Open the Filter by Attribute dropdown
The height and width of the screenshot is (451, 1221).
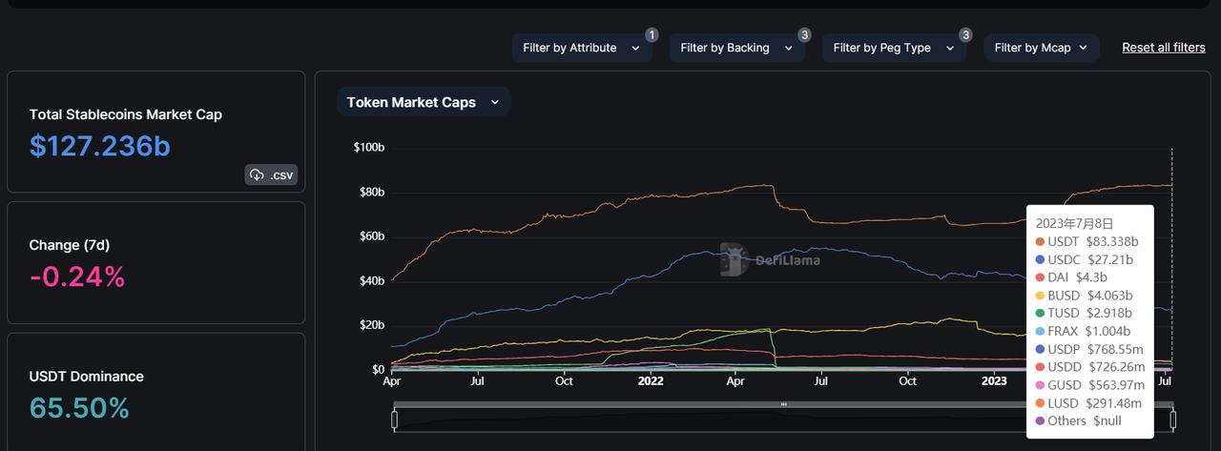pyautogui.click(x=582, y=48)
